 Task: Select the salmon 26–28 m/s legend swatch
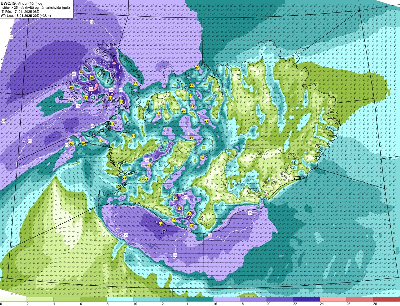tap(360, 299)
